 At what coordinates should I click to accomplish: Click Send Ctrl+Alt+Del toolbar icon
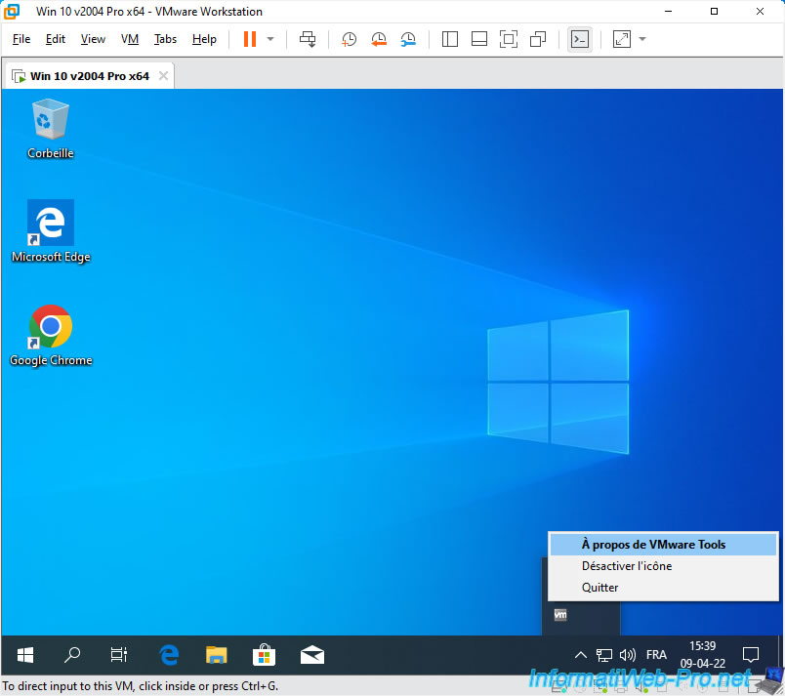click(308, 39)
